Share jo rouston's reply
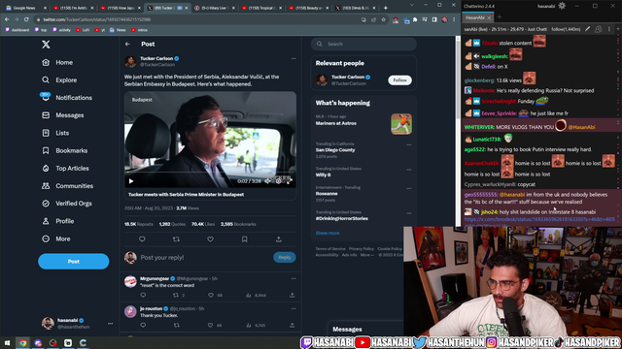The height and width of the screenshot is (349, 622). click(x=292, y=326)
